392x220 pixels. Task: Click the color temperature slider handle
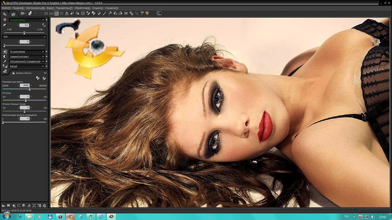(30, 90)
